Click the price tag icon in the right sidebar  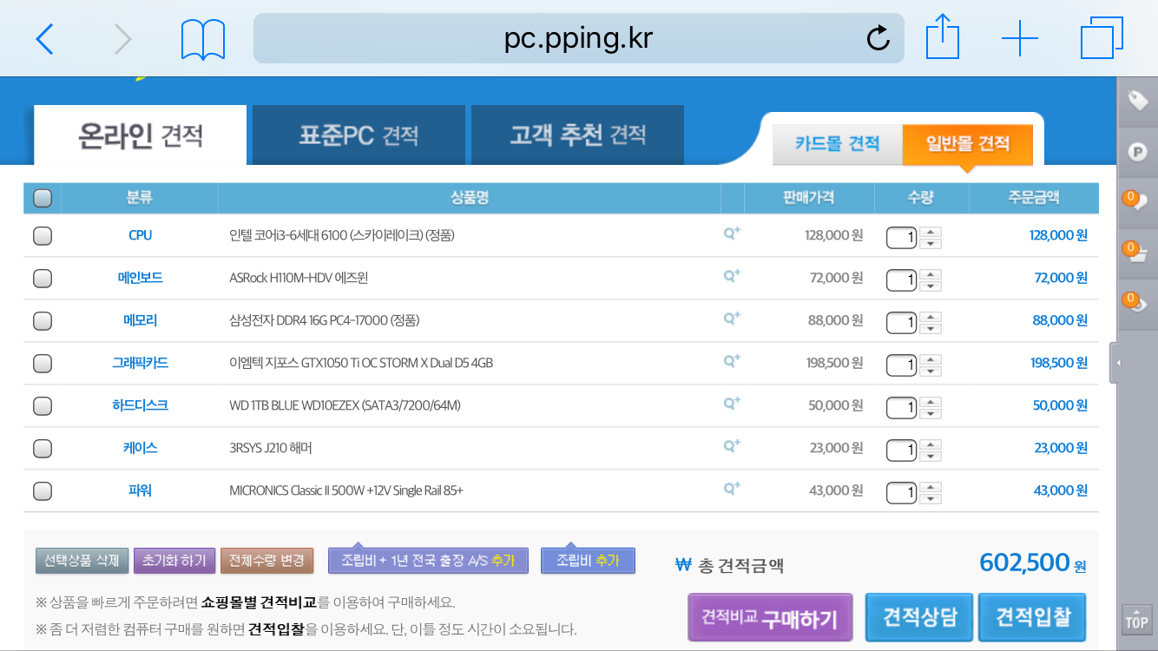point(1137,101)
